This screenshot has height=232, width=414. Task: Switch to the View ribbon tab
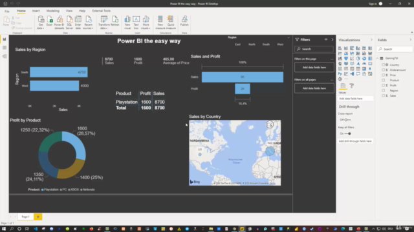[x=69, y=11]
